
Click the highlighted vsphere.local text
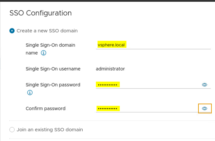pyautogui.click(x=111, y=45)
